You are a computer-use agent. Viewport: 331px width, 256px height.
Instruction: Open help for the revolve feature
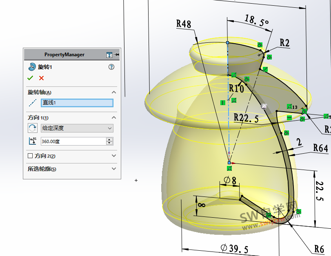[x=111, y=67]
